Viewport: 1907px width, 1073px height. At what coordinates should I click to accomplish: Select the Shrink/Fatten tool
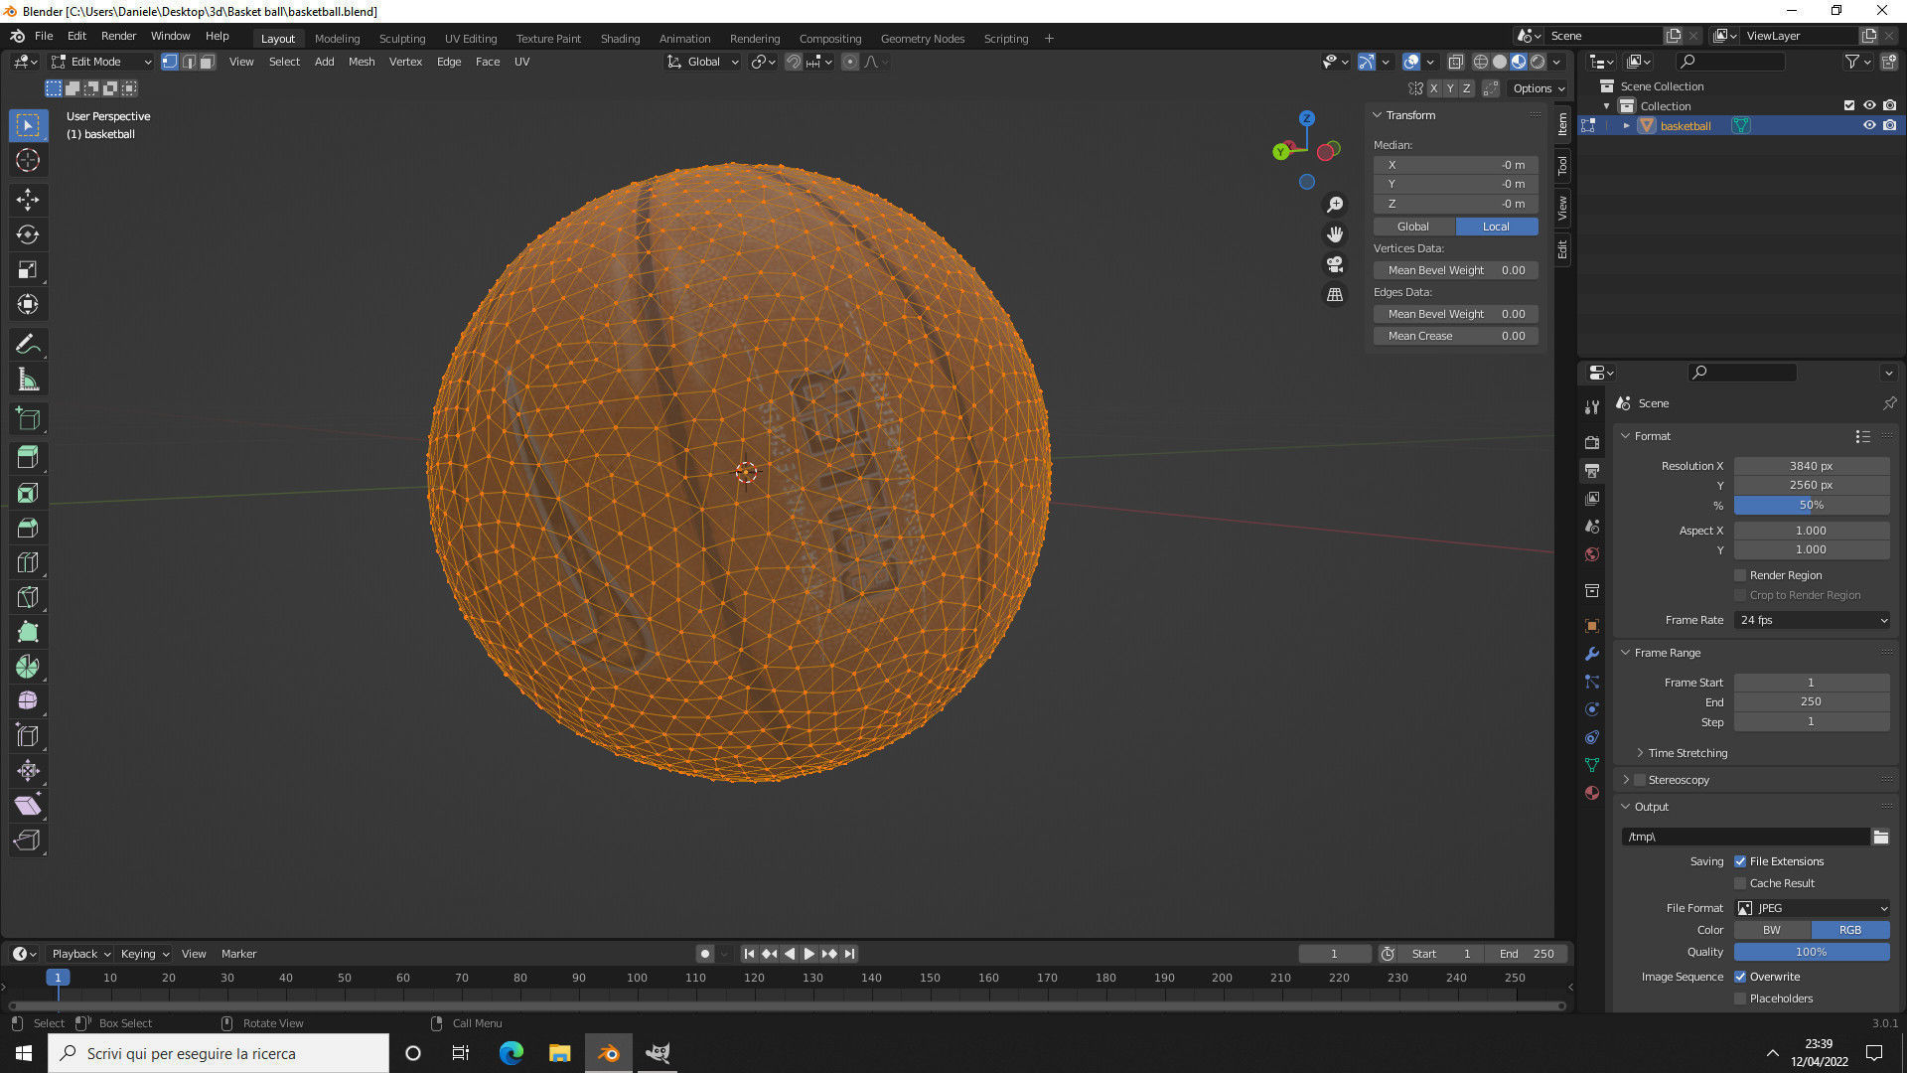pyautogui.click(x=28, y=771)
